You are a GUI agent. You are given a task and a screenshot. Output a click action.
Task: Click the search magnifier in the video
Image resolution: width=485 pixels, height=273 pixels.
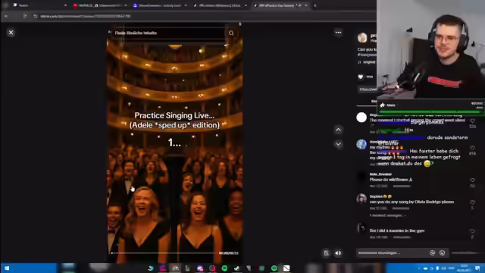pos(231,33)
